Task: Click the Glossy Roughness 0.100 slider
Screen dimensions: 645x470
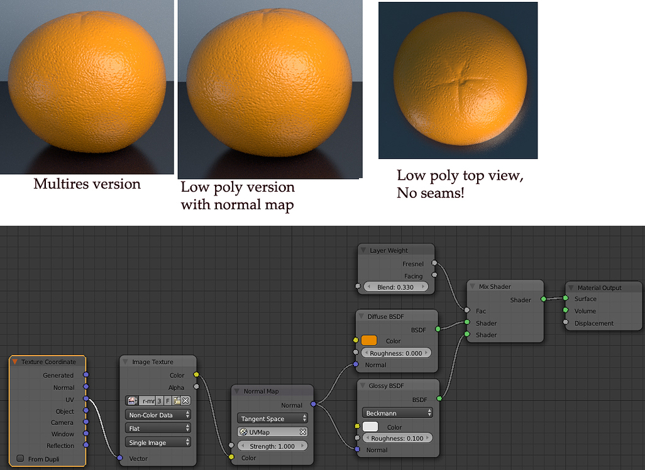Action: tap(397, 438)
